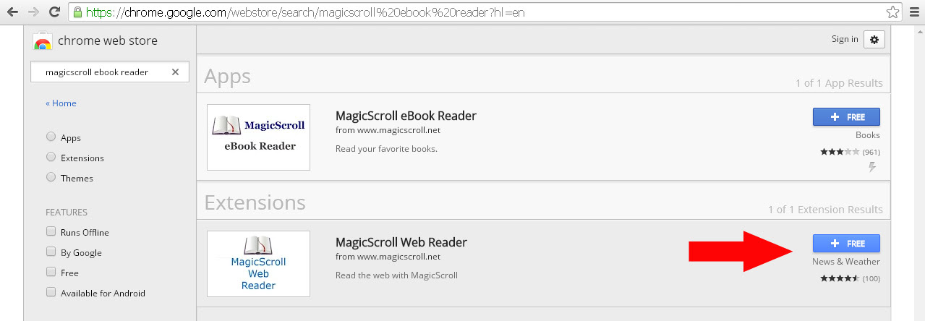Click the lightning offline icon under Books
925x321 pixels.
point(872,167)
